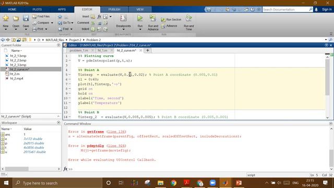Image resolution: width=334 pixels, height=188 pixels.
Task: Click the address bar back arrow
Action: (x=3, y=40)
